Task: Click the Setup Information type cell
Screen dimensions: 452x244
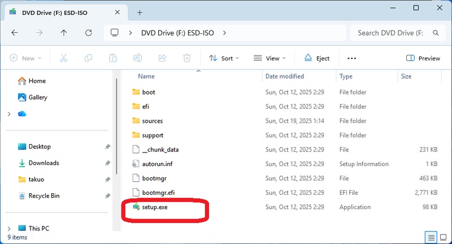Action: (364, 164)
